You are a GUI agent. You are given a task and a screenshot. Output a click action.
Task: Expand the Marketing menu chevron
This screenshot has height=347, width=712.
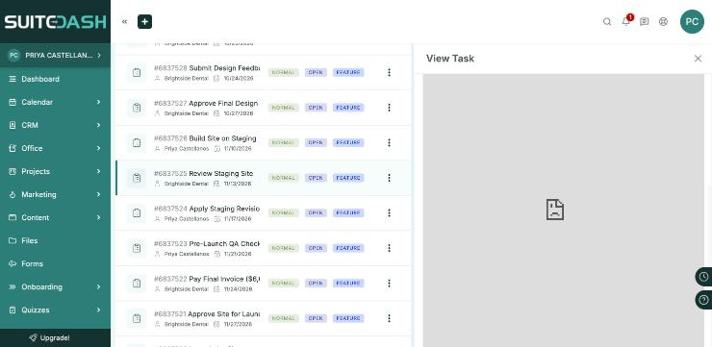coord(98,194)
